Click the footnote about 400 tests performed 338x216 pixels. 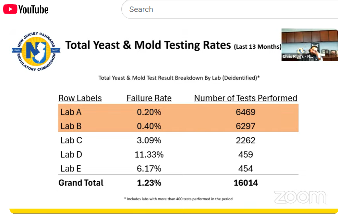pos(178,199)
